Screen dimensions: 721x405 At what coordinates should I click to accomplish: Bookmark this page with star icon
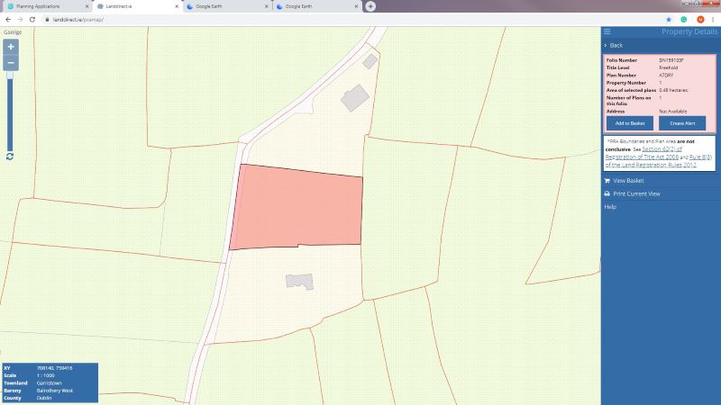coord(669,19)
